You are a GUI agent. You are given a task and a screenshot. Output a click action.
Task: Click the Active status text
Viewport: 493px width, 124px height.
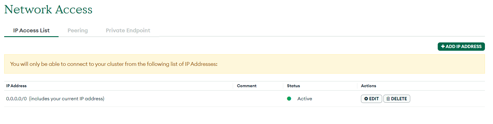[x=304, y=99]
